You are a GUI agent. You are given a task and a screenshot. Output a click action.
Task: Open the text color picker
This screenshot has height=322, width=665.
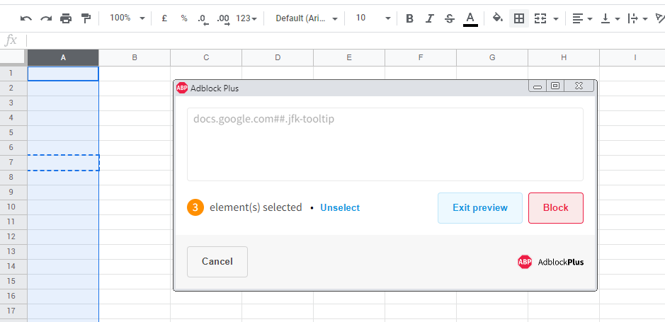tap(470, 18)
